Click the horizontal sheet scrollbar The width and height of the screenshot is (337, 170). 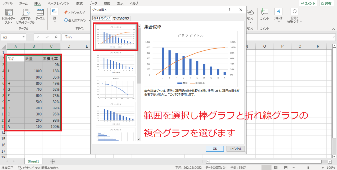pyautogui.click(x=266, y=162)
